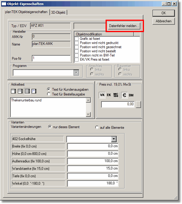
Task: Check 'Position wird nicht bestellt'
Action: (77, 51)
